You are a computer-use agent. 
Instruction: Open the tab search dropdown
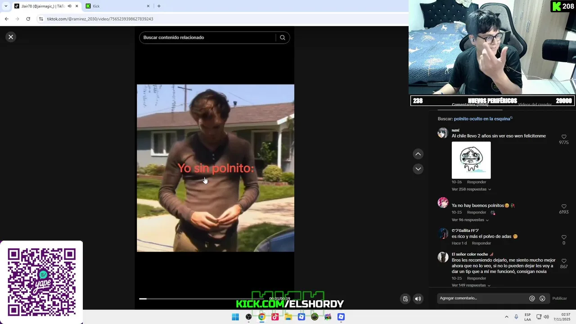pos(5,6)
